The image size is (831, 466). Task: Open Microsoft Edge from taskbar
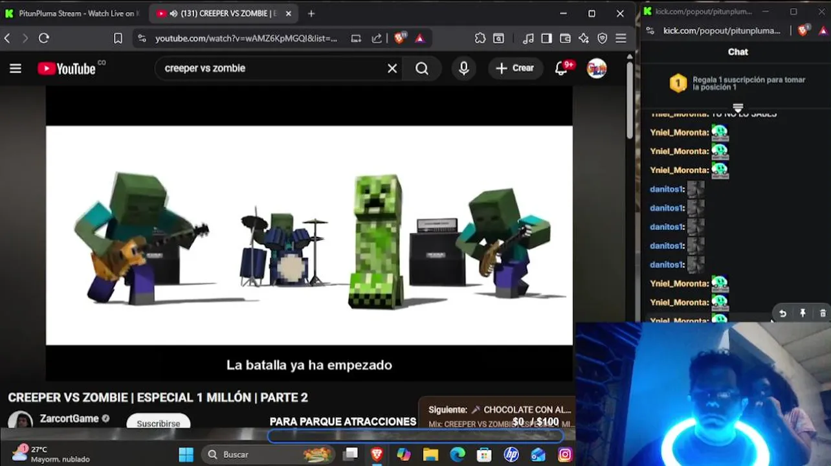[x=458, y=455]
